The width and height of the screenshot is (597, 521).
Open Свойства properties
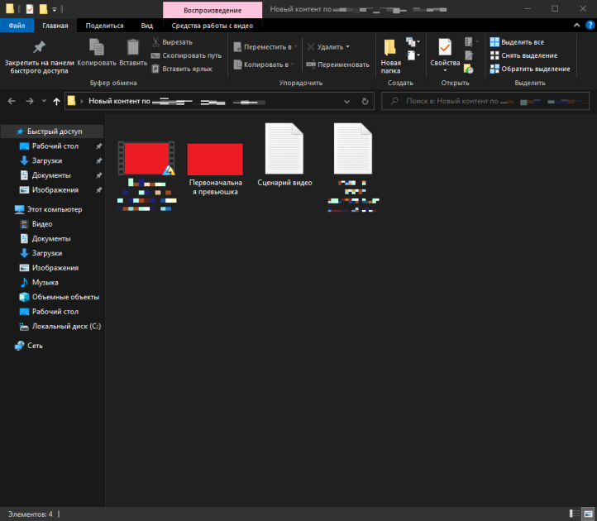click(445, 55)
